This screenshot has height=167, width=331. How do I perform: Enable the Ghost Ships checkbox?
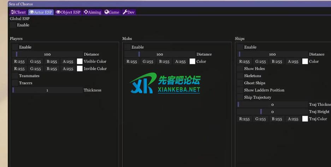pyautogui.click(x=240, y=83)
